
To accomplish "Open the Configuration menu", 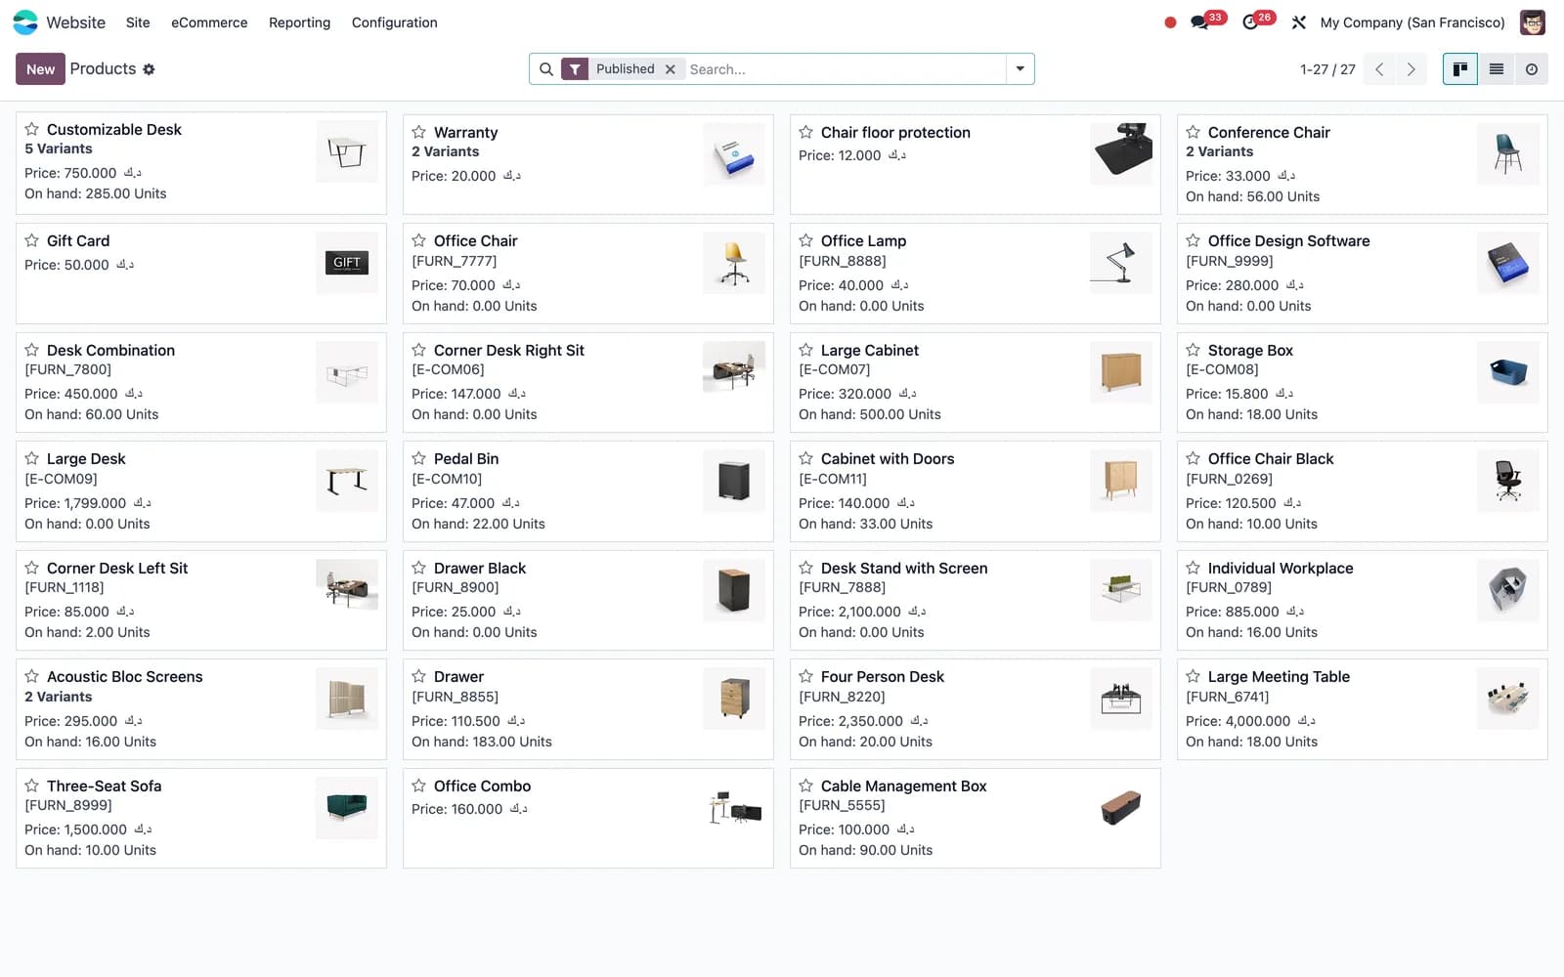I will coord(394,22).
